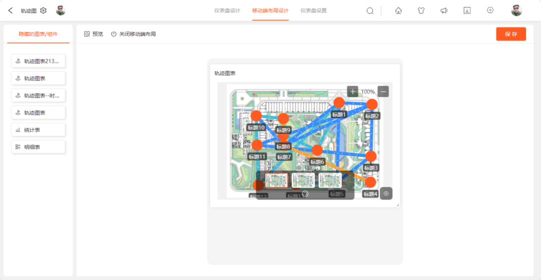Select the 明细表 hidden component
541x280 pixels.
click(x=38, y=147)
